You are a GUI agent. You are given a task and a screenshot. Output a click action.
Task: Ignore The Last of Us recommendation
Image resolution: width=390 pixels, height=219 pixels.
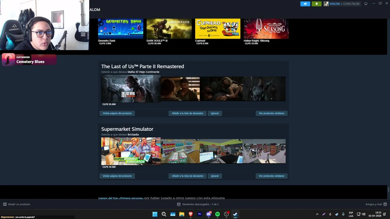[215, 113]
